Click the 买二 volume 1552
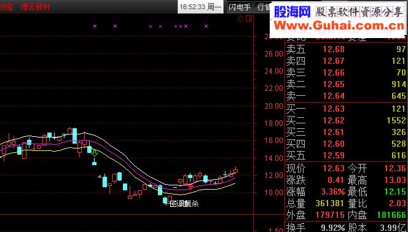 pos(396,120)
